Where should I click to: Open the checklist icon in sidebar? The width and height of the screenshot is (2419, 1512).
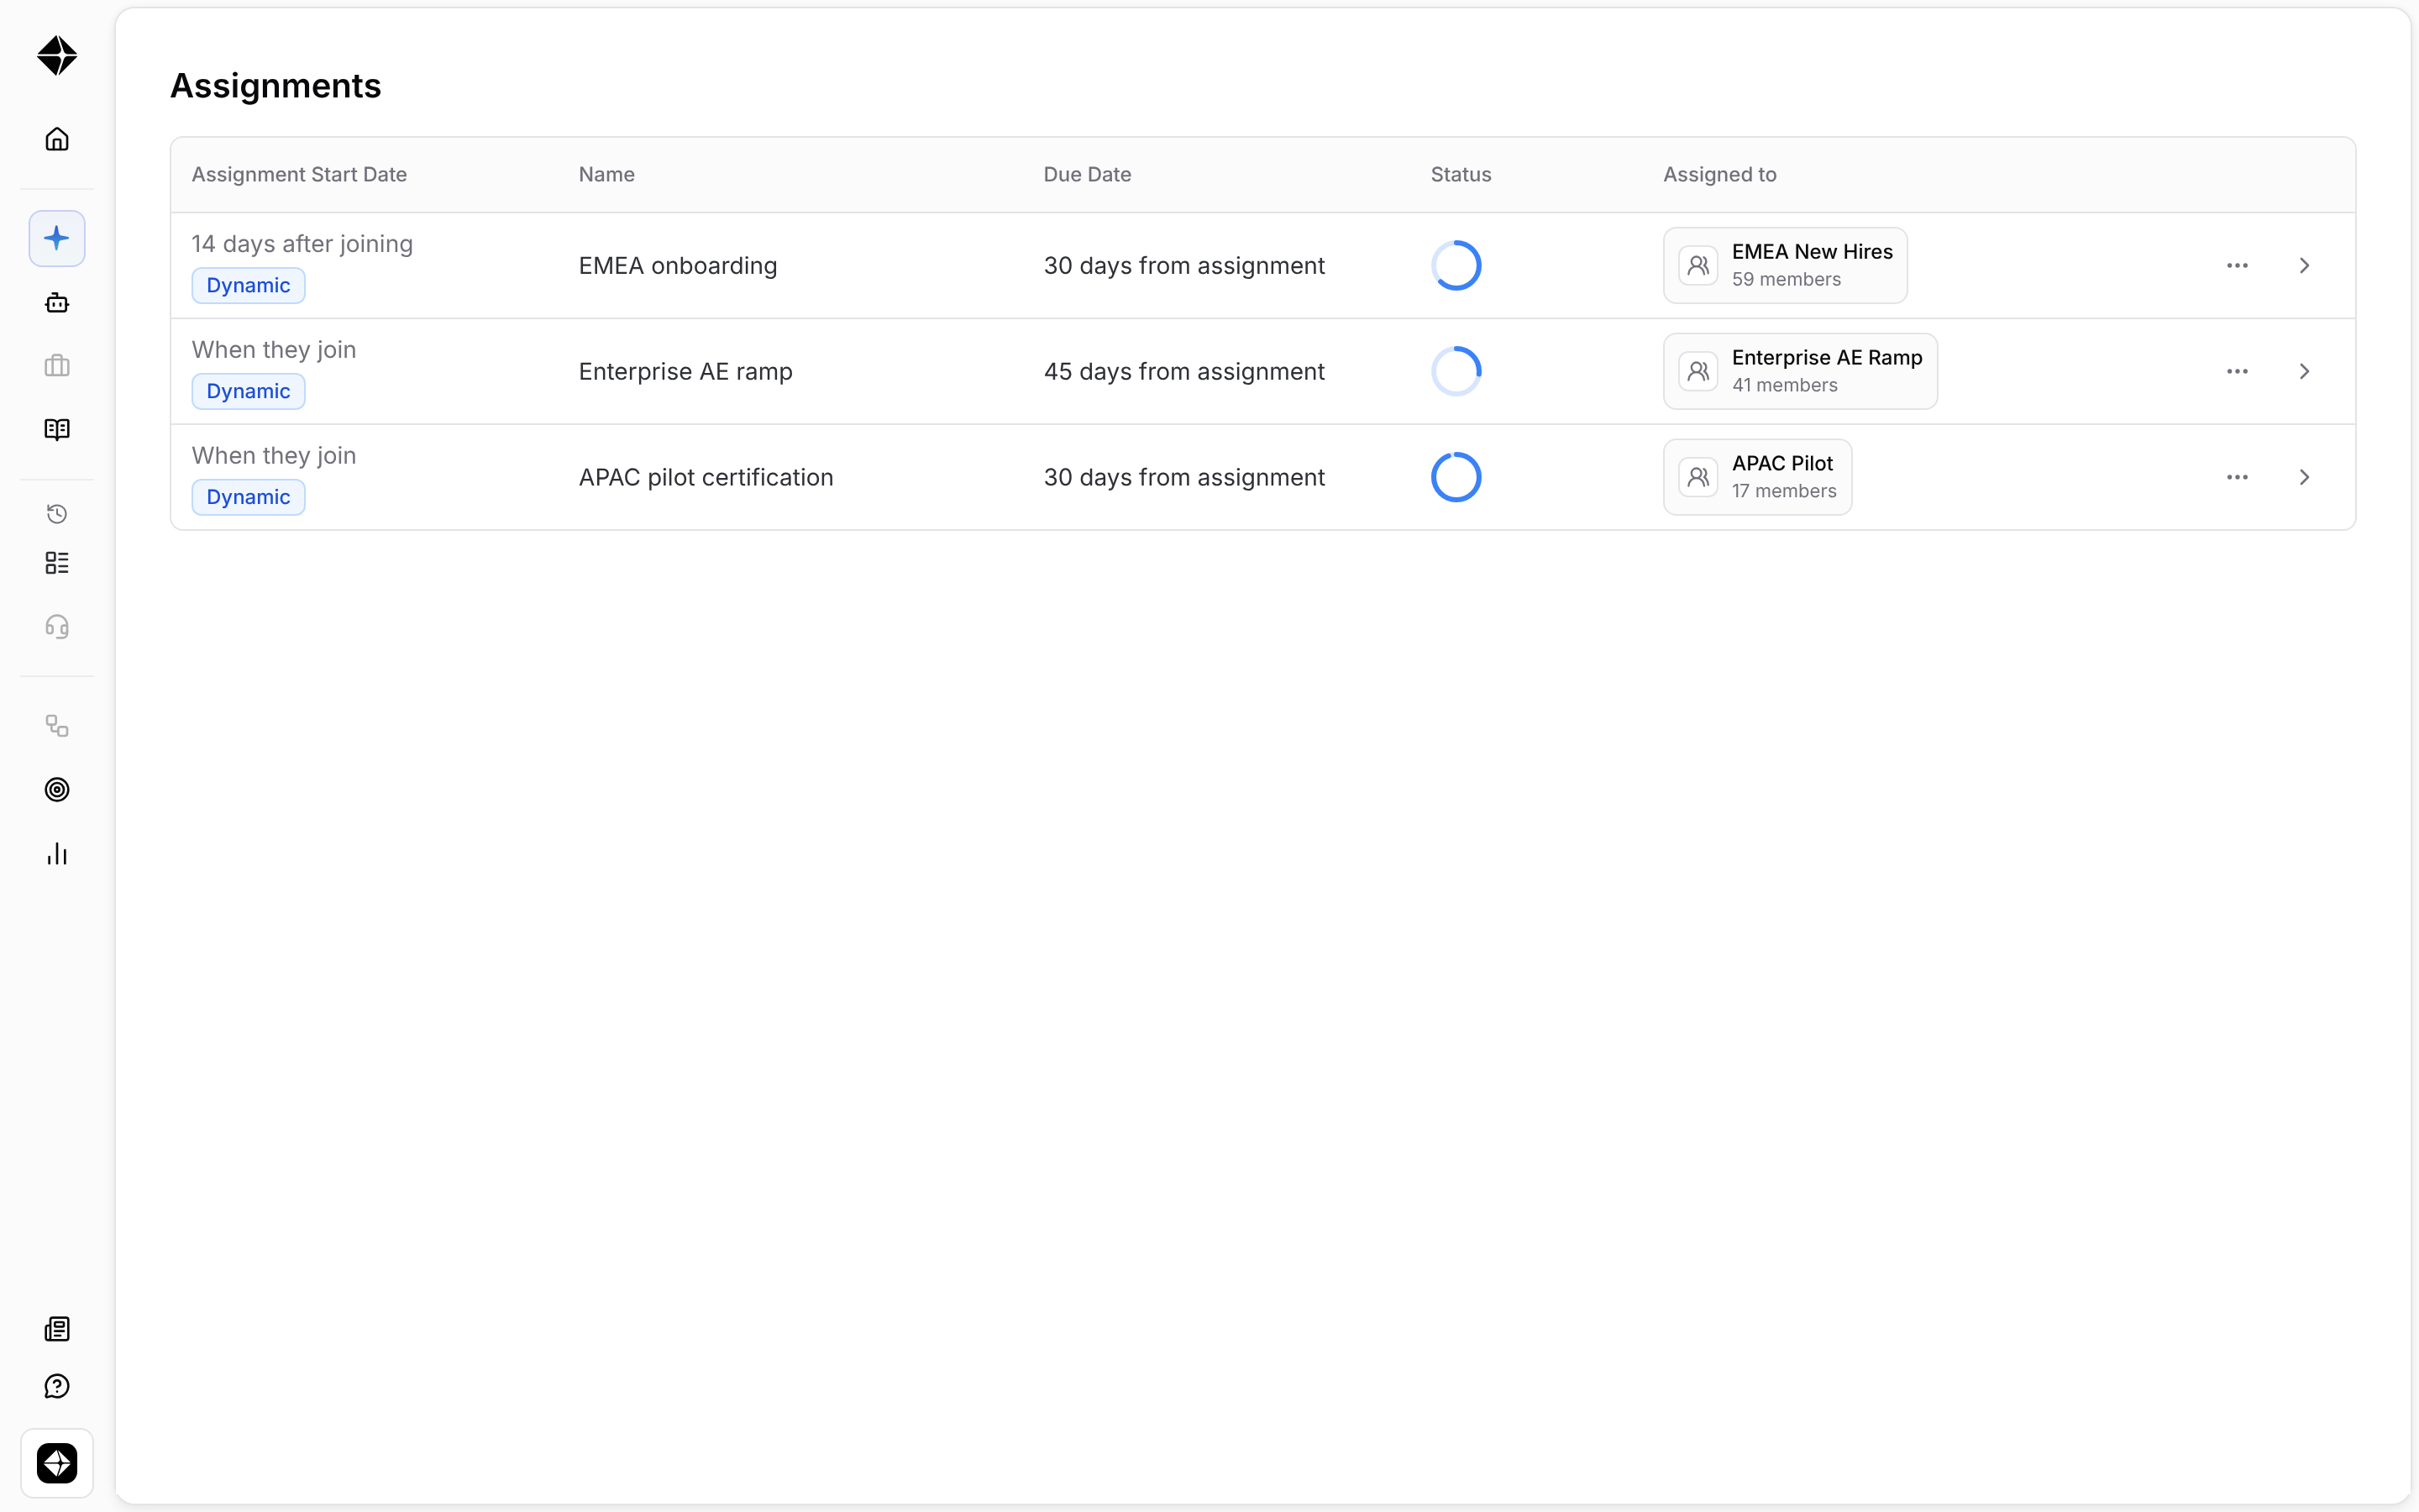pos(57,563)
